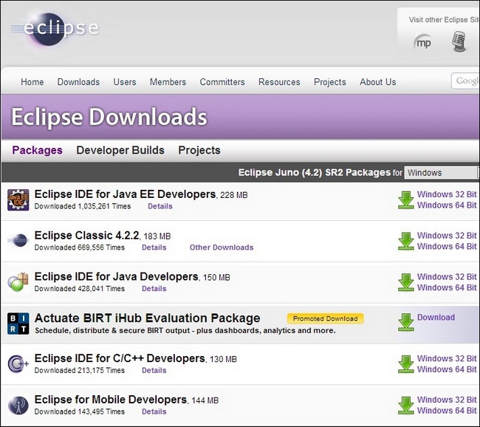
Task: Download C/C++ Developers Windows 64 Bit
Action: (x=447, y=369)
